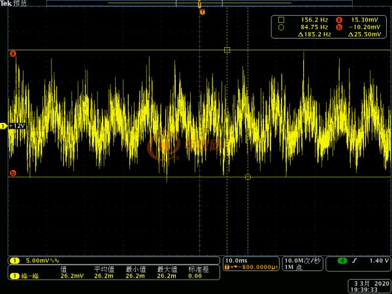Click circle cursor handle on cursor b line

pyautogui.click(x=248, y=177)
